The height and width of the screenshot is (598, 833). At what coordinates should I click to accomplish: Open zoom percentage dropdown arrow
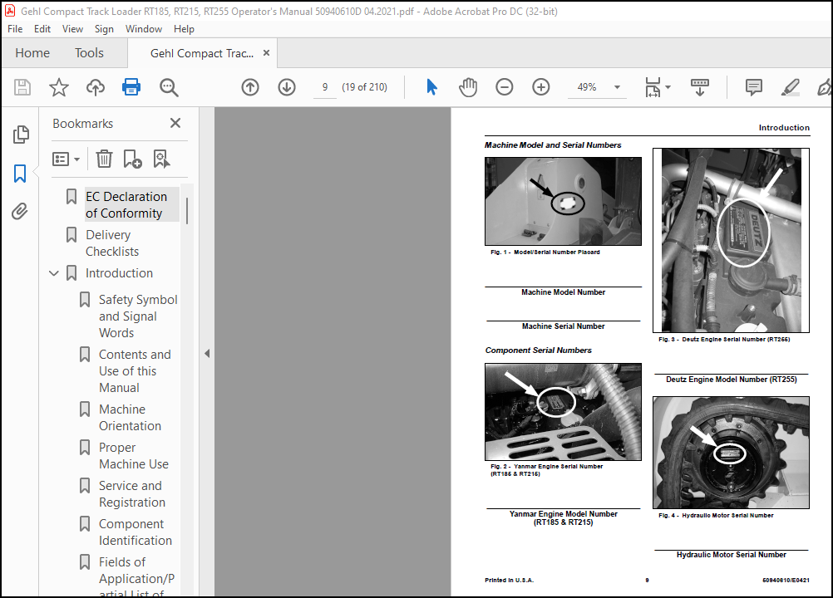click(618, 87)
